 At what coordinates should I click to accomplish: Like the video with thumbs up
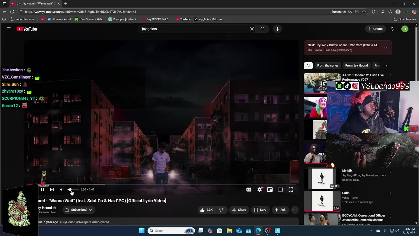207,210
